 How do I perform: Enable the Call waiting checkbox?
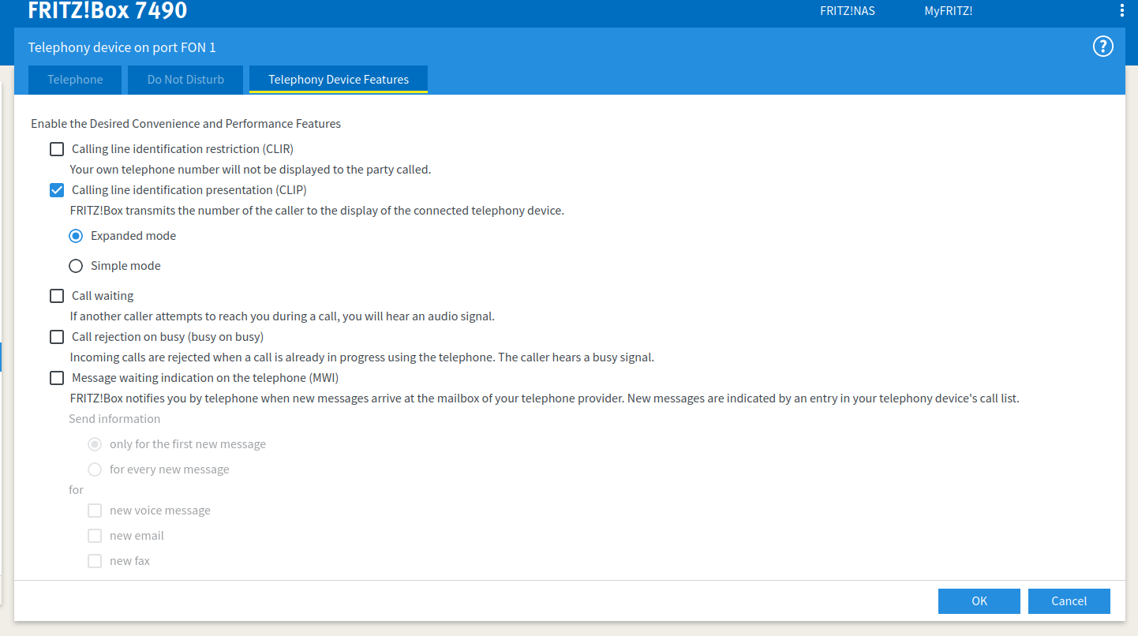(x=57, y=296)
